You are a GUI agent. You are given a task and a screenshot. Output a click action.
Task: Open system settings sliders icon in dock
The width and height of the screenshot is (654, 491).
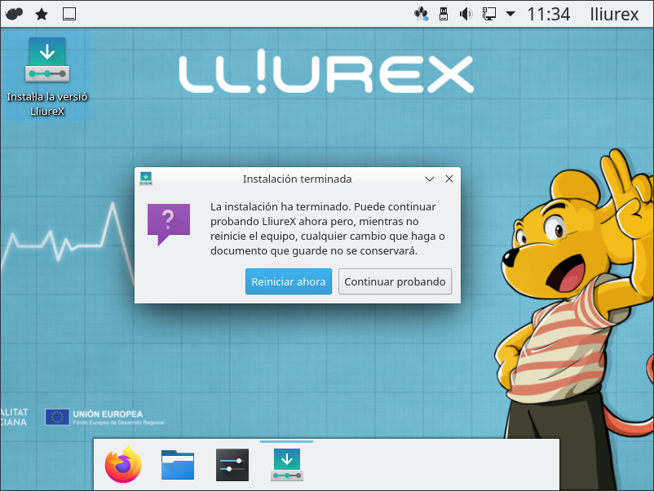(x=232, y=466)
